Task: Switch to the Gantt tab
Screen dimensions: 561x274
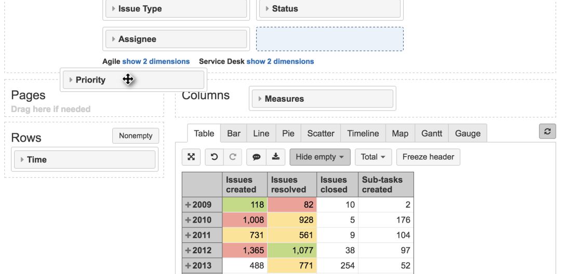Action: (x=432, y=133)
